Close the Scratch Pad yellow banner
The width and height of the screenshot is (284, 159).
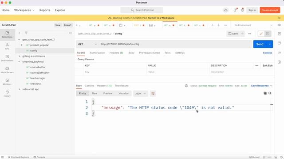point(279,18)
